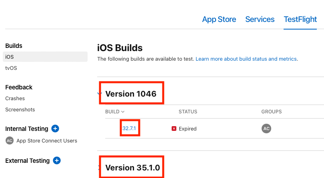This screenshot has width=324, height=178.
Task: Select the TestFlight tab
Action: [x=300, y=20]
